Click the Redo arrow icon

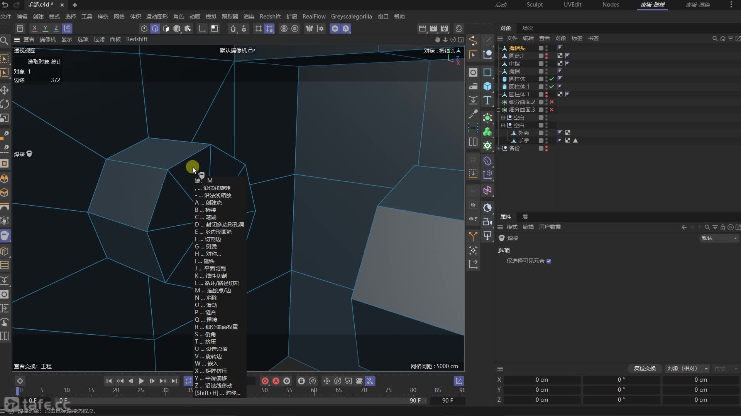tap(17, 5)
